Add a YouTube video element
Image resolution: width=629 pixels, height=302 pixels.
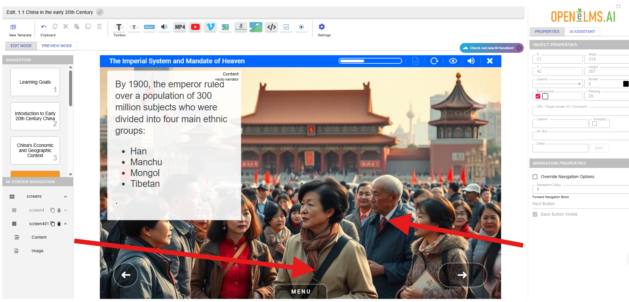[195, 27]
